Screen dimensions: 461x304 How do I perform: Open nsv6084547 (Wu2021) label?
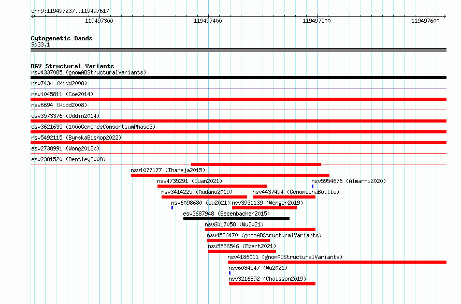258,268
